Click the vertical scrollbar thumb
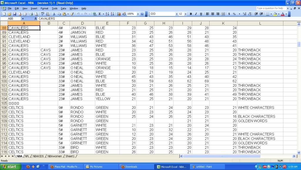The image size is (301, 170). [299, 44]
